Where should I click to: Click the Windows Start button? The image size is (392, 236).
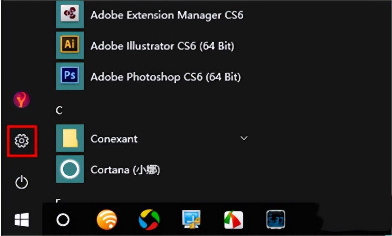pyautogui.click(x=22, y=220)
